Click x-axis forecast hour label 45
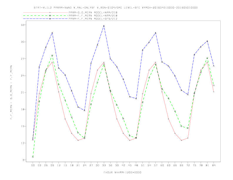 tap(130, 165)
